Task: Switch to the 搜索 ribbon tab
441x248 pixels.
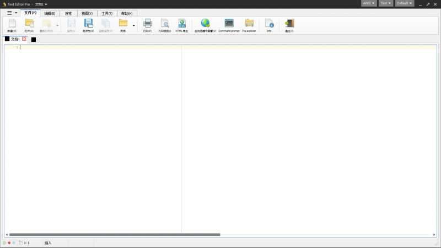Action: 68,13
